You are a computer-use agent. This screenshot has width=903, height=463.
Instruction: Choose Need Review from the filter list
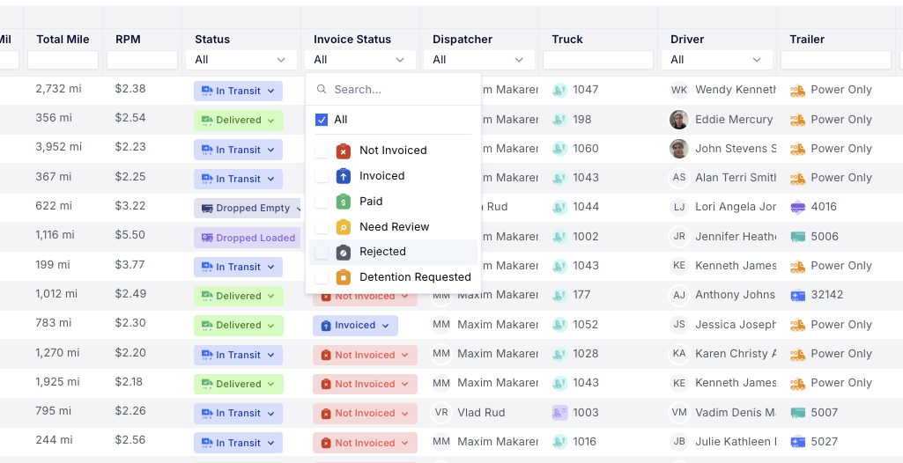(x=394, y=227)
